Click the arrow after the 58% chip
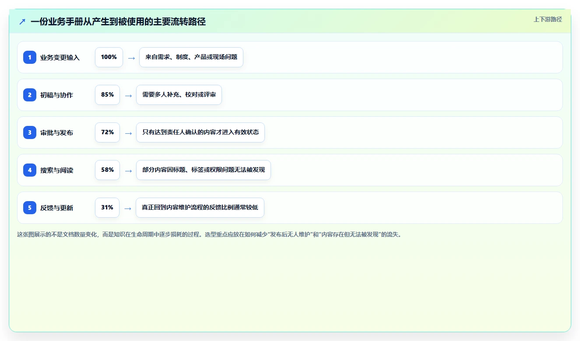Viewport: 580px width, 341px height. (x=128, y=170)
